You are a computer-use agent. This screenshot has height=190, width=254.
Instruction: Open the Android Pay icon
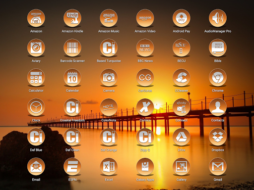[182, 18]
